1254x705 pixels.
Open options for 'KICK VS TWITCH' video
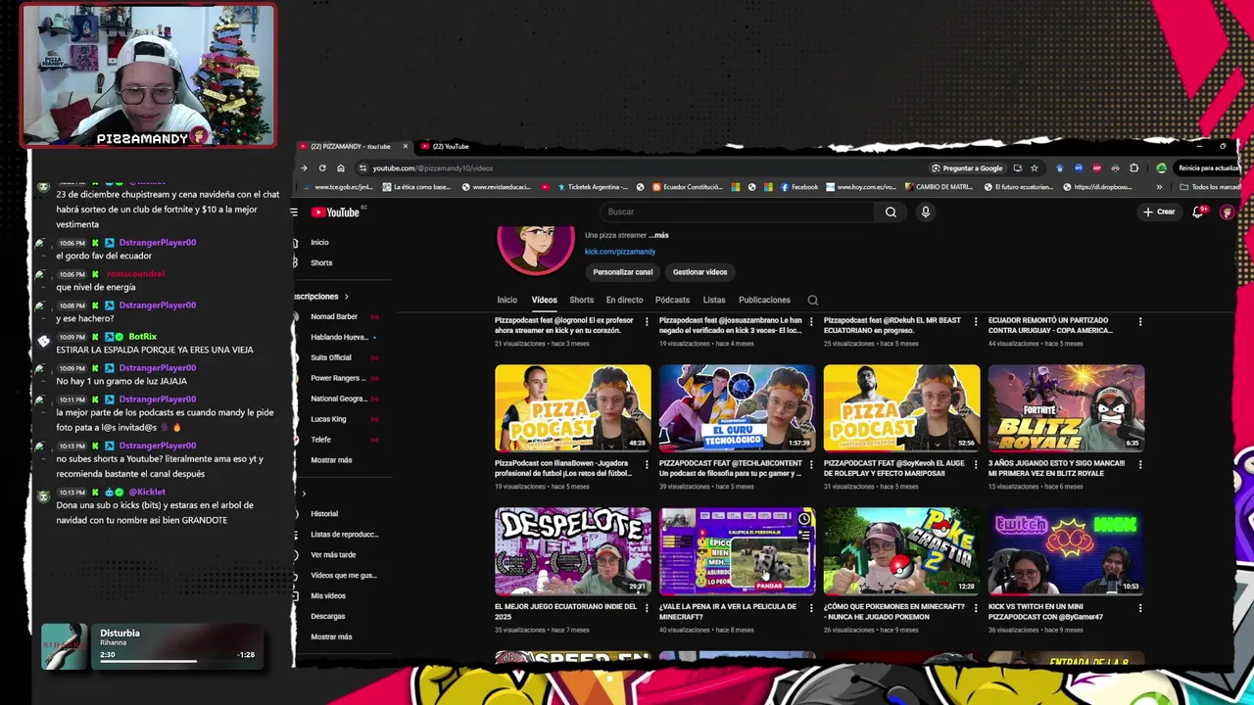click(x=1140, y=608)
